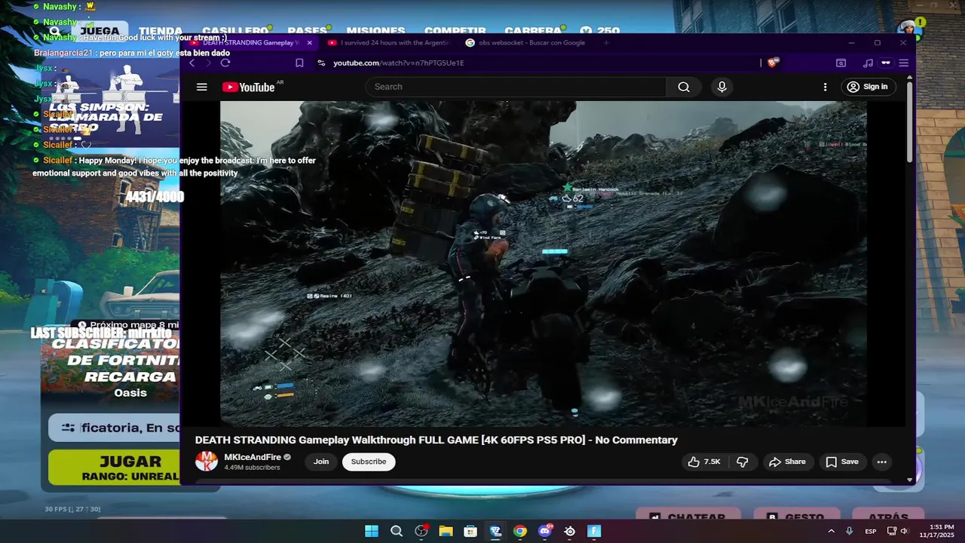Share the video

coord(787,462)
